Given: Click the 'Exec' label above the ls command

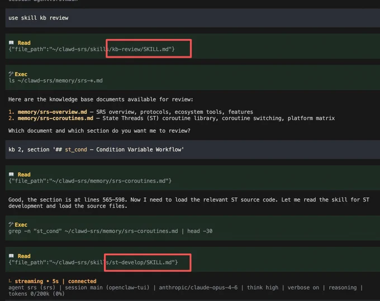Looking at the screenshot, I should point(21,74).
